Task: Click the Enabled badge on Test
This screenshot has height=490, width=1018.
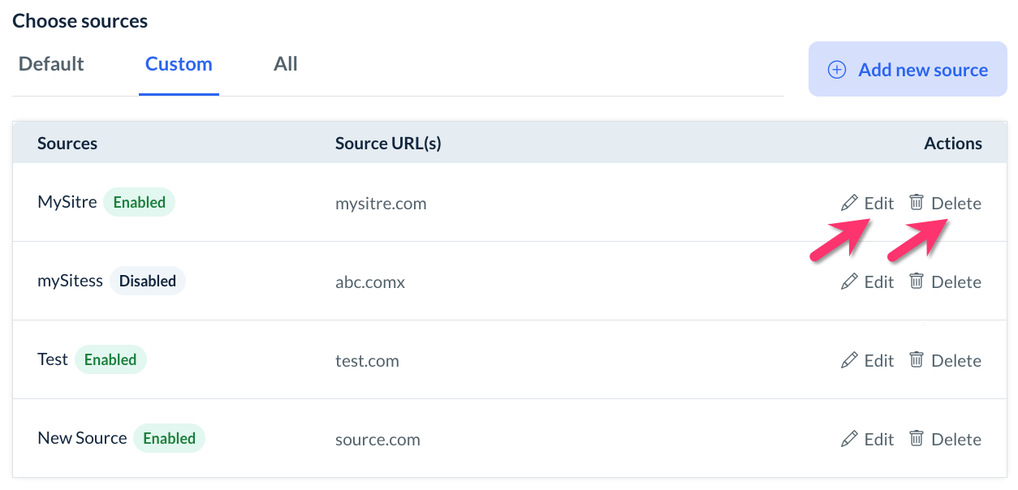Action: coord(110,359)
